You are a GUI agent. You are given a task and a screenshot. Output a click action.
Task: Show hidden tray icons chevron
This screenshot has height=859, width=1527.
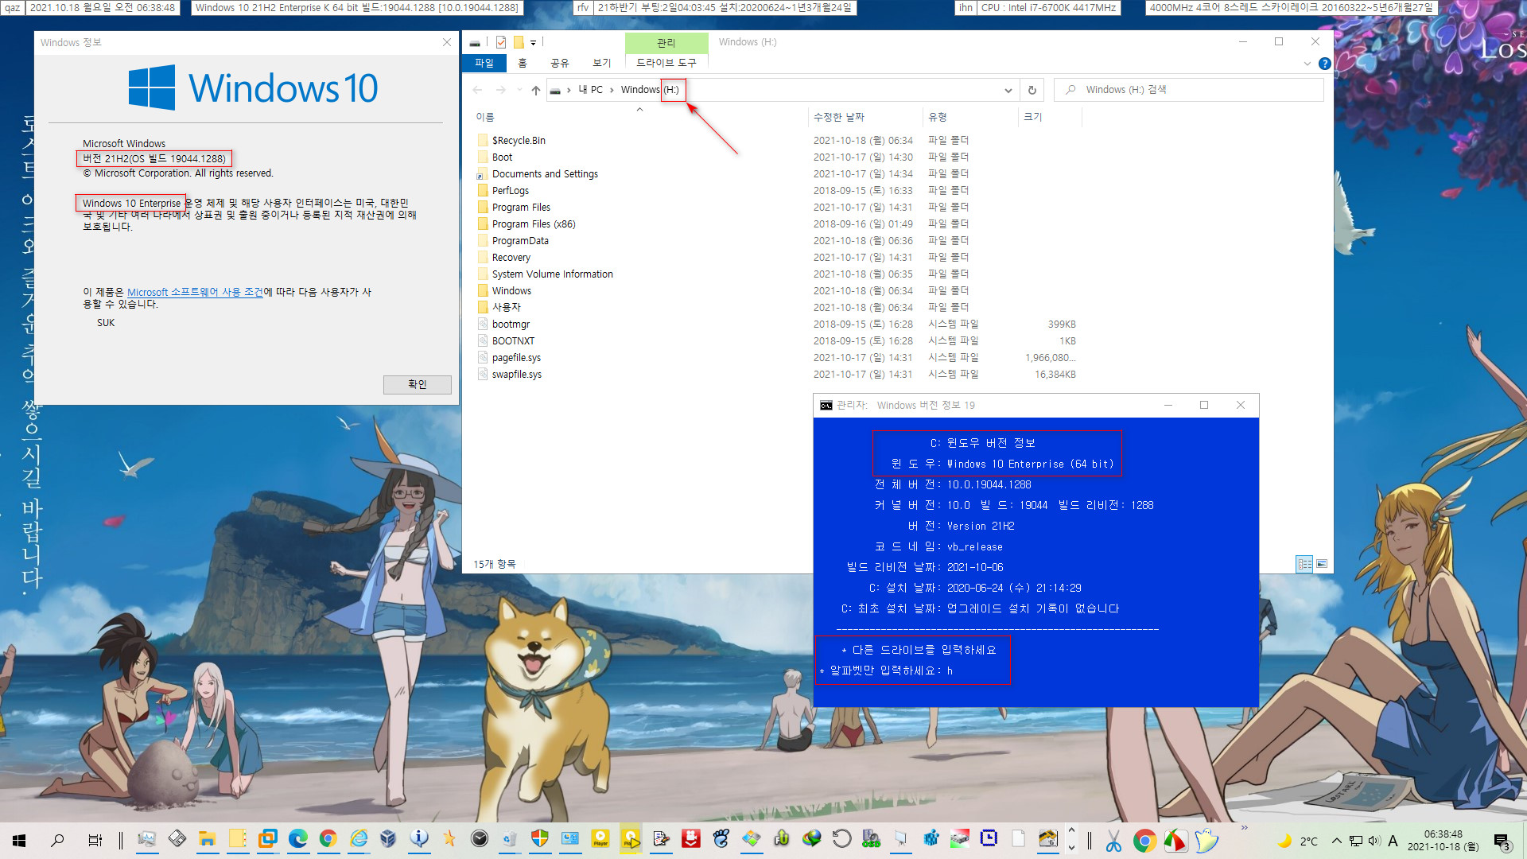(1336, 841)
